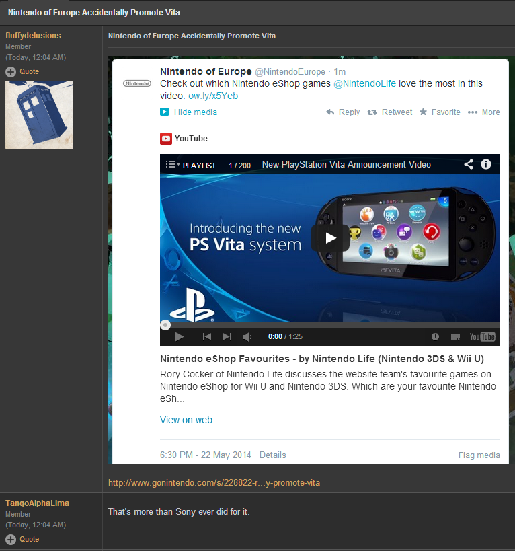Screen dimensions: 515x551
Task: Share the PlayStation Vita video
Action: coord(469,164)
